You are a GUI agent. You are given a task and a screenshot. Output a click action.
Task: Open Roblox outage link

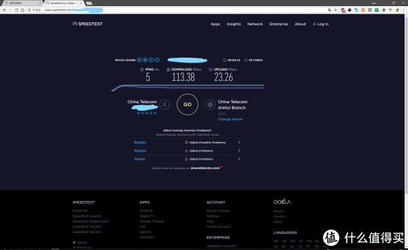(x=140, y=151)
